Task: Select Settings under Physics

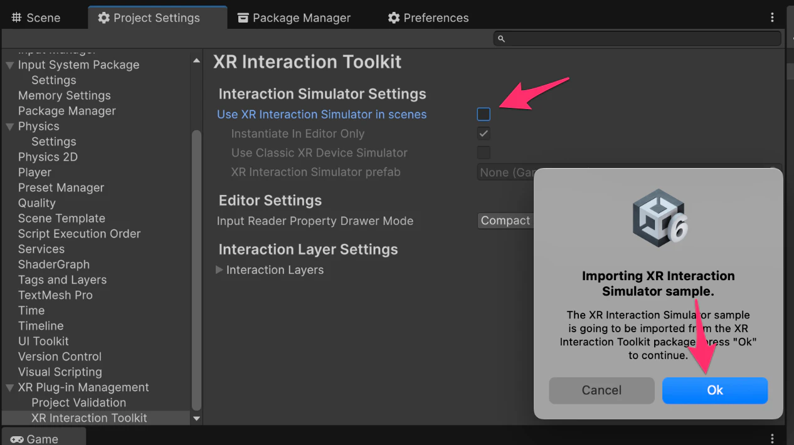Action: pyautogui.click(x=54, y=142)
